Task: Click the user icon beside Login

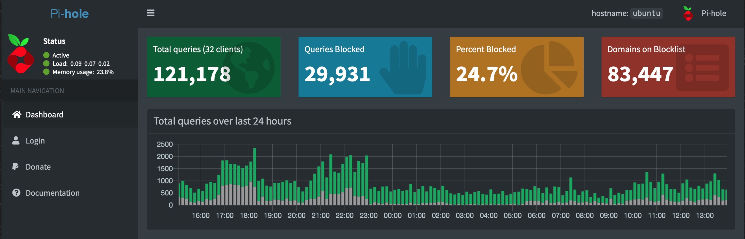Action: coord(16,141)
